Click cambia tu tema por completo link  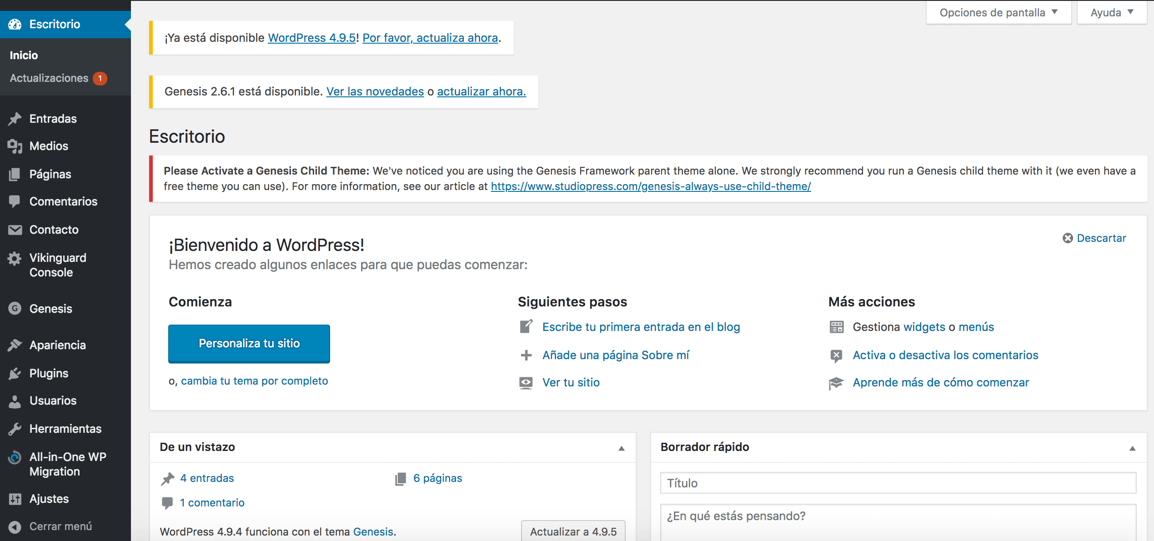255,381
